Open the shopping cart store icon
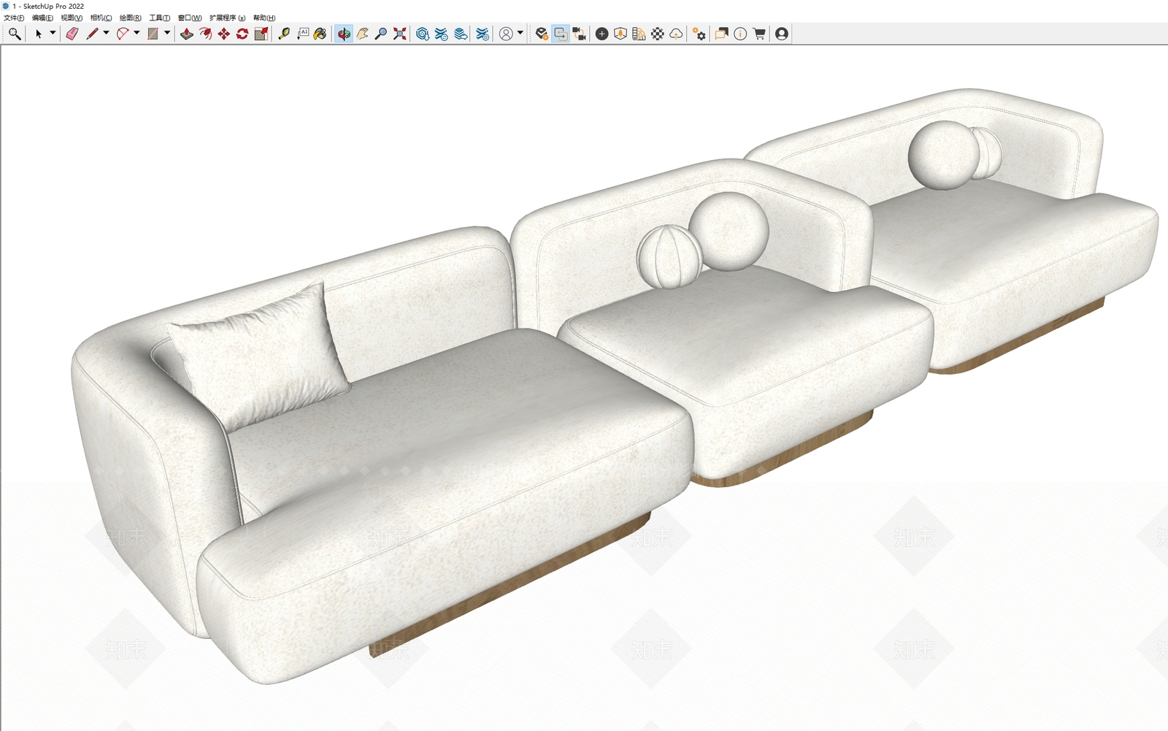 (x=759, y=34)
